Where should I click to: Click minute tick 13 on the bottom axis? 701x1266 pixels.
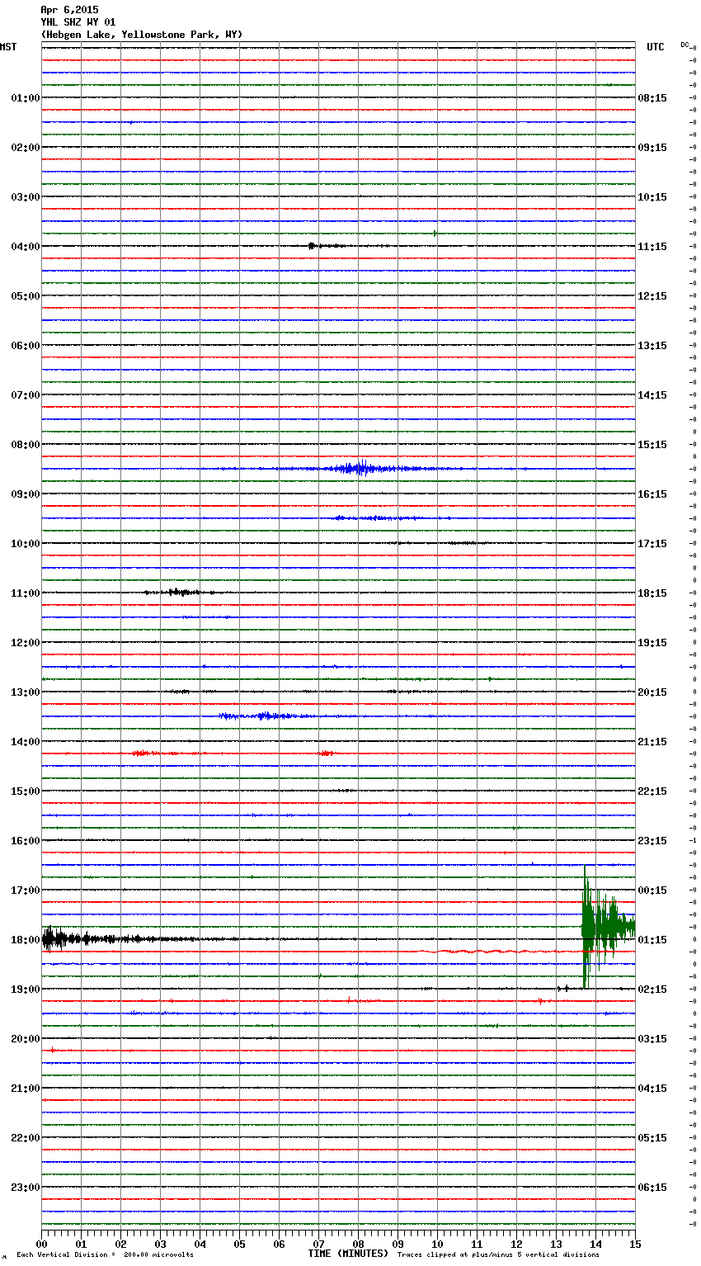pos(556,1244)
